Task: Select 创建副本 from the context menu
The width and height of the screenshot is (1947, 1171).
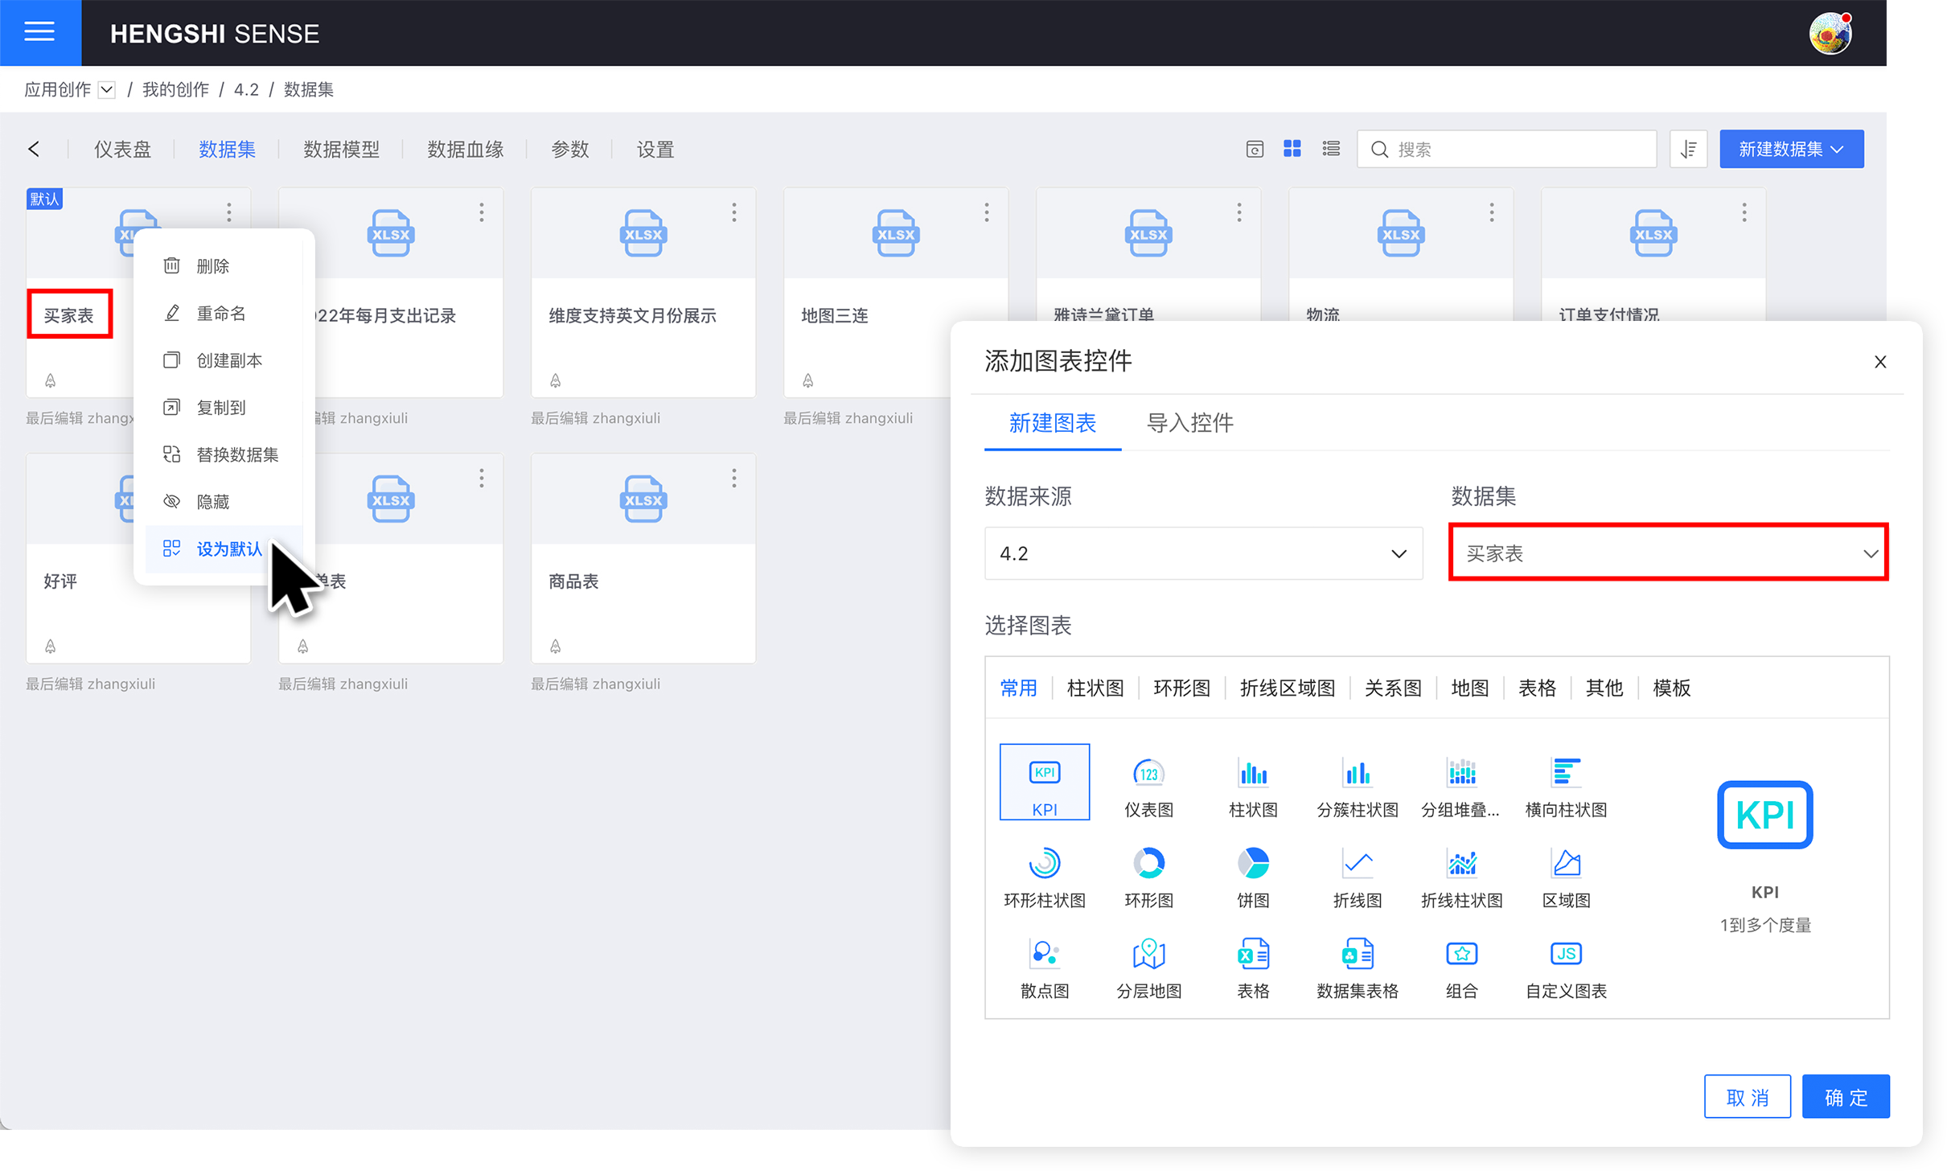Action: [x=224, y=360]
